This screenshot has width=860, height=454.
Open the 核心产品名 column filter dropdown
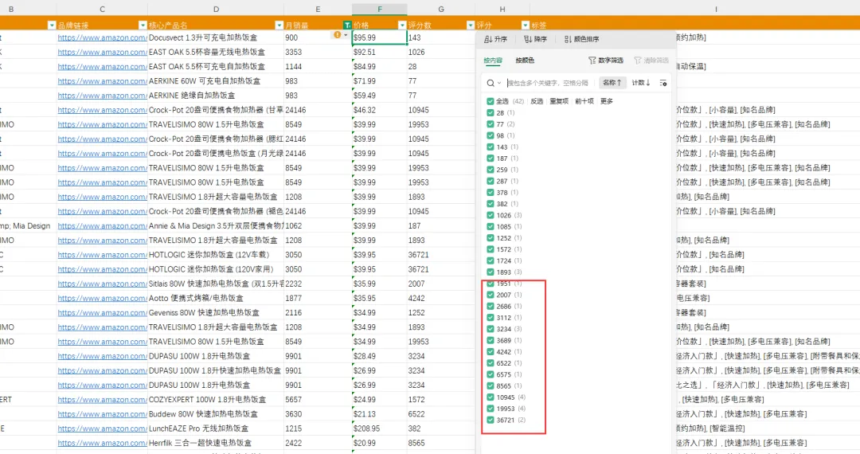coord(279,25)
